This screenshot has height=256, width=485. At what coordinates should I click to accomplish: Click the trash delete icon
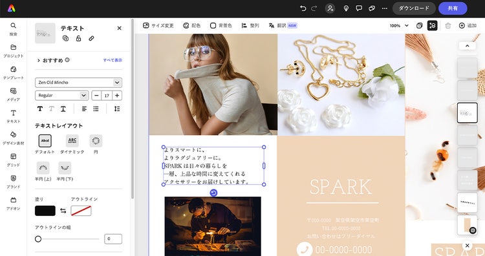(x=448, y=26)
